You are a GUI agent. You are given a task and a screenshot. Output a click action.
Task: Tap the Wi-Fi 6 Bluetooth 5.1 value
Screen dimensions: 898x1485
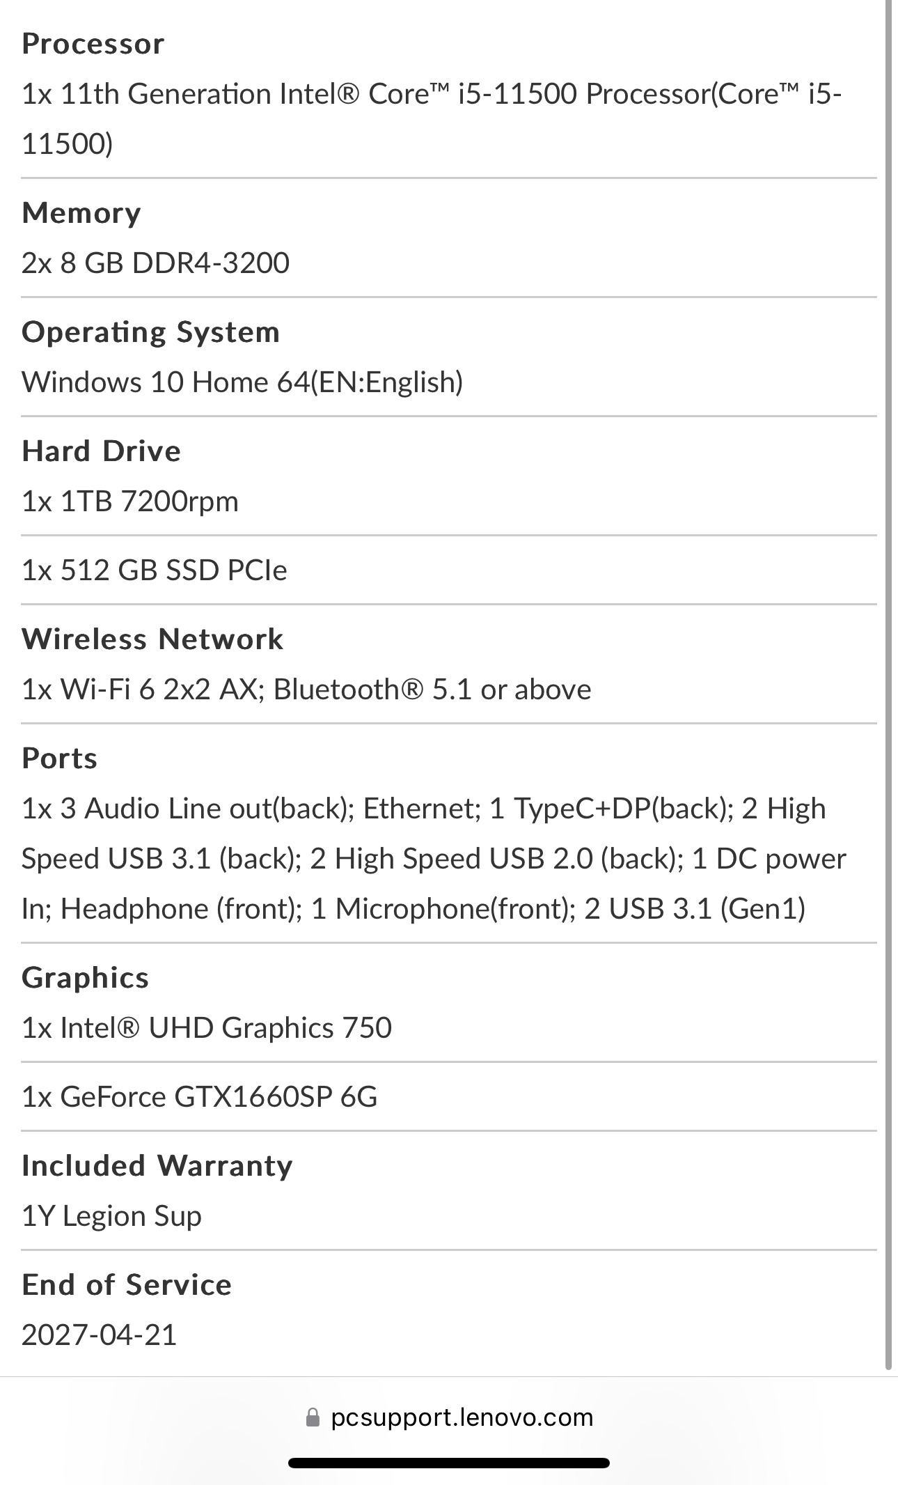pyautogui.click(x=306, y=690)
